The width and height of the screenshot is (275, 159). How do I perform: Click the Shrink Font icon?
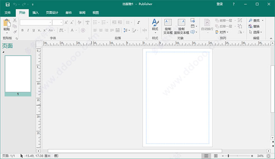tap(72, 22)
